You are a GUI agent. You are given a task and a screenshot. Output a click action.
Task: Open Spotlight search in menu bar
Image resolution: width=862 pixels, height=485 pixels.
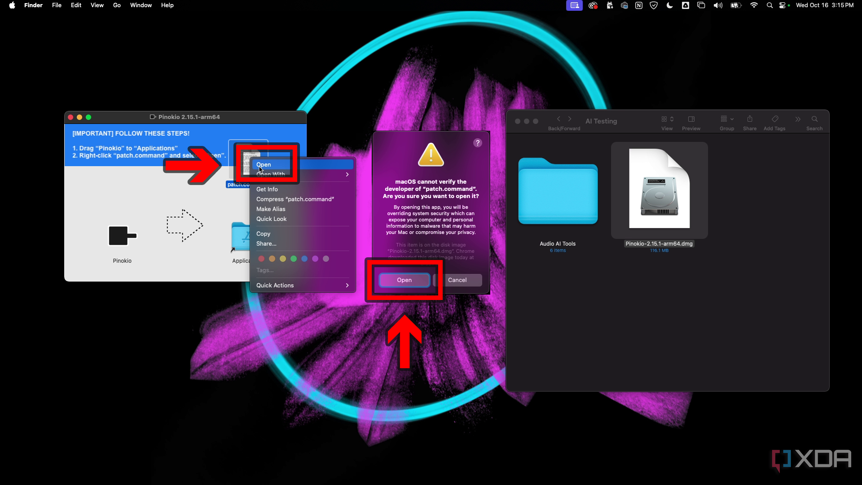click(770, 5)
